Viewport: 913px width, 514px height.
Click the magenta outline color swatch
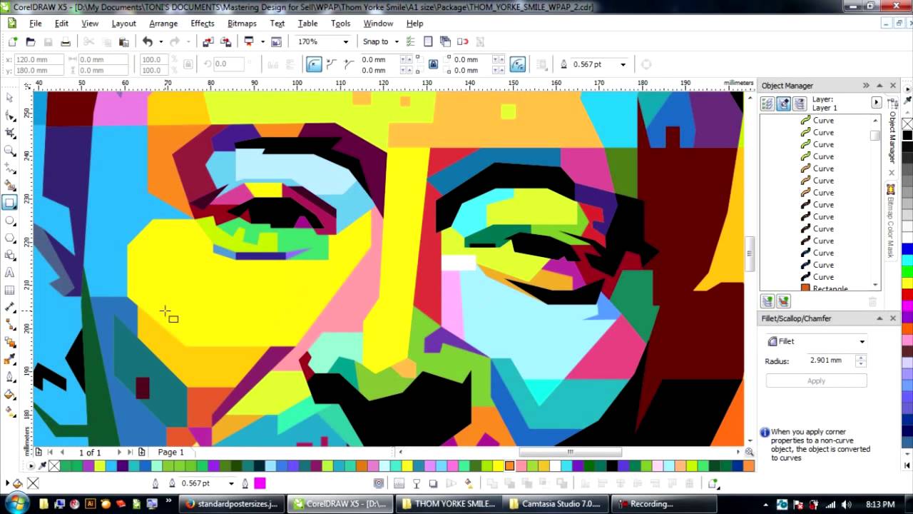pos(260,483)
